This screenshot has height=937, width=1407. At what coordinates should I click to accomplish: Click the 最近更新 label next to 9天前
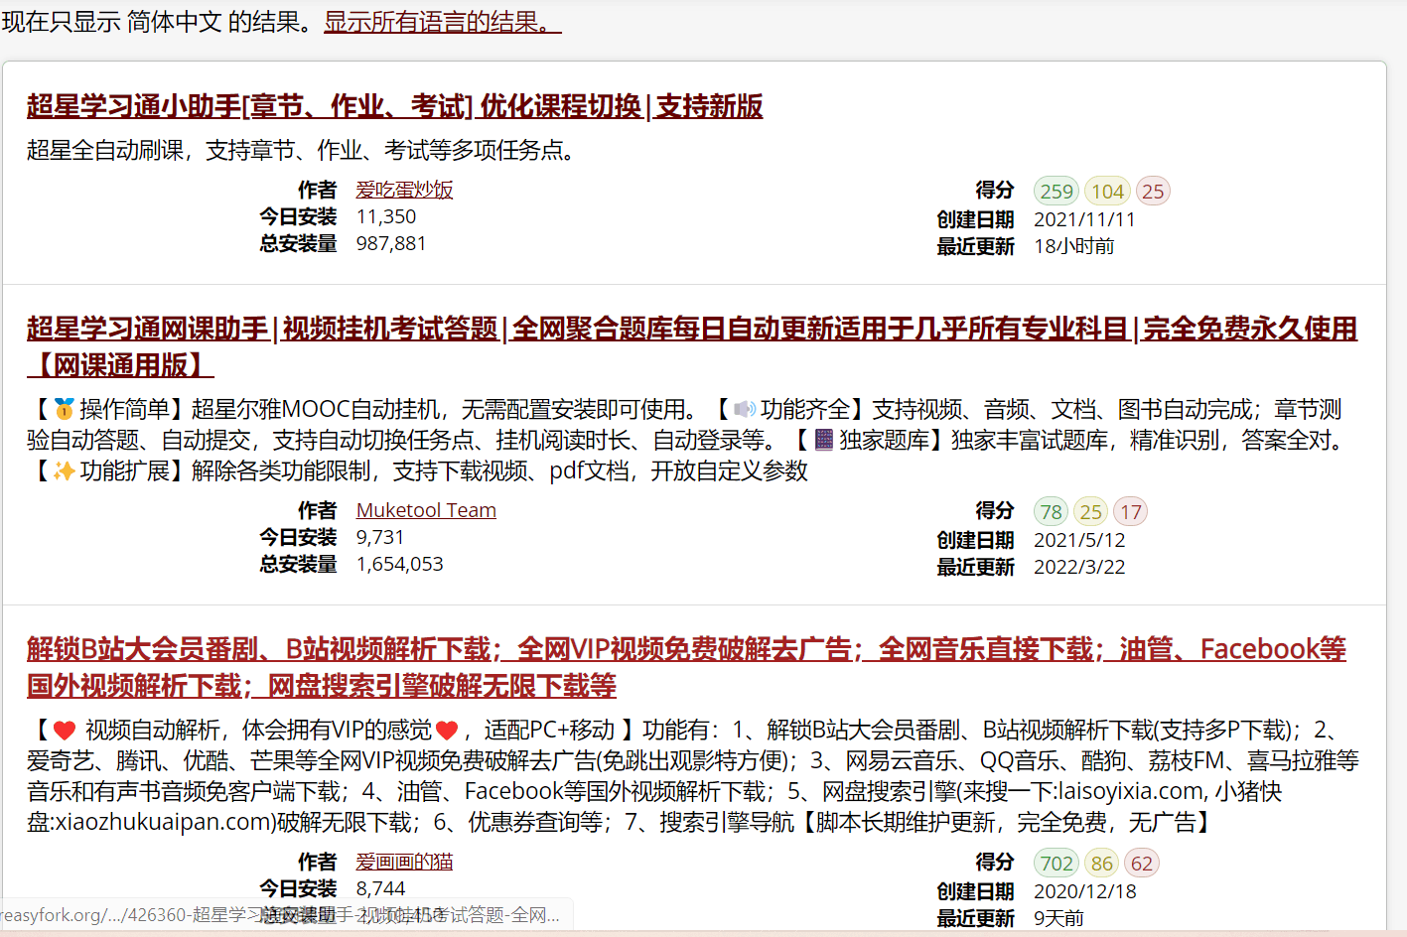click(x=976, y=918)
